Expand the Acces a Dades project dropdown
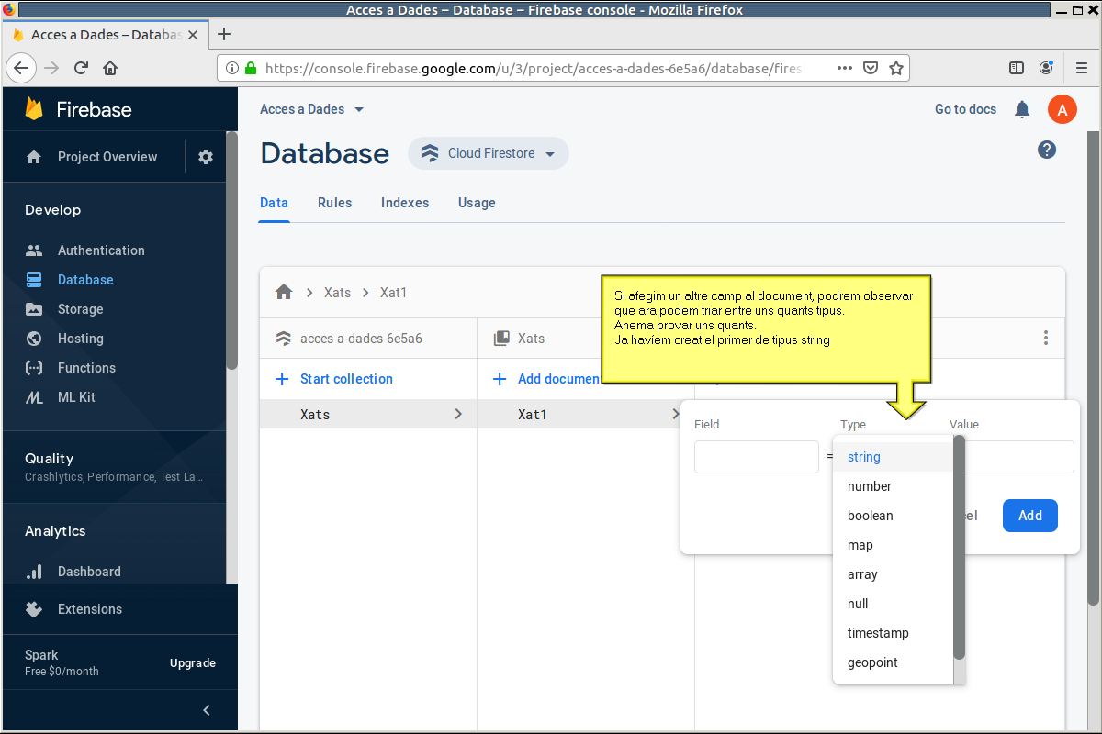Image resolution: width=1102 pixels, height=734 pixels. (359, 109)
